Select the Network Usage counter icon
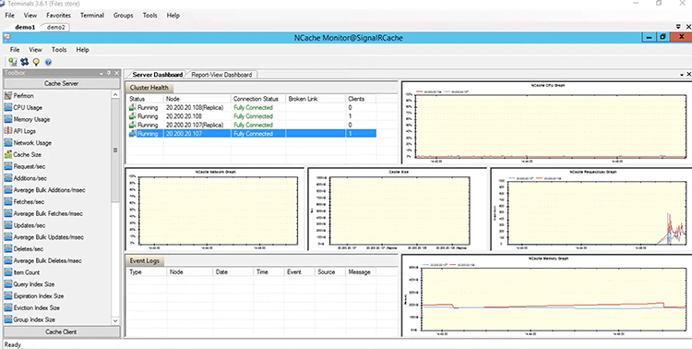Image resolution: width=692 pixels, height=349 pixels. 8,143
